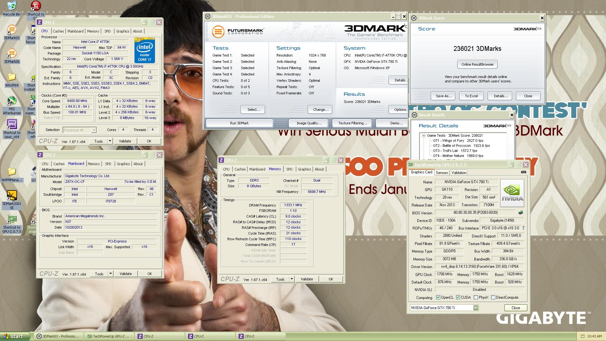Screen dimensions: 606x341
Task: Click the DRAM Frequency value 1333.1 MHz
Action: point(293,205)
